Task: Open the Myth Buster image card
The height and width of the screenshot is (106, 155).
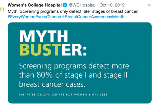Action: point(80,63)
